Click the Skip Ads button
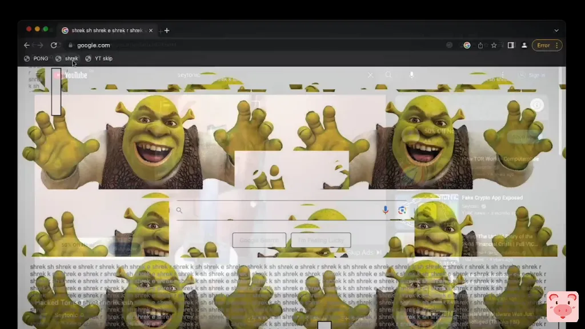 [364, 252]
